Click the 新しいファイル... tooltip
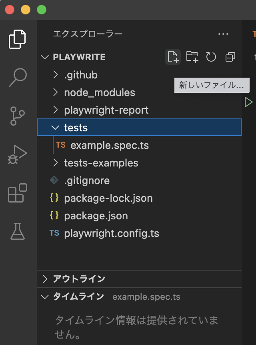 point(212,85)
